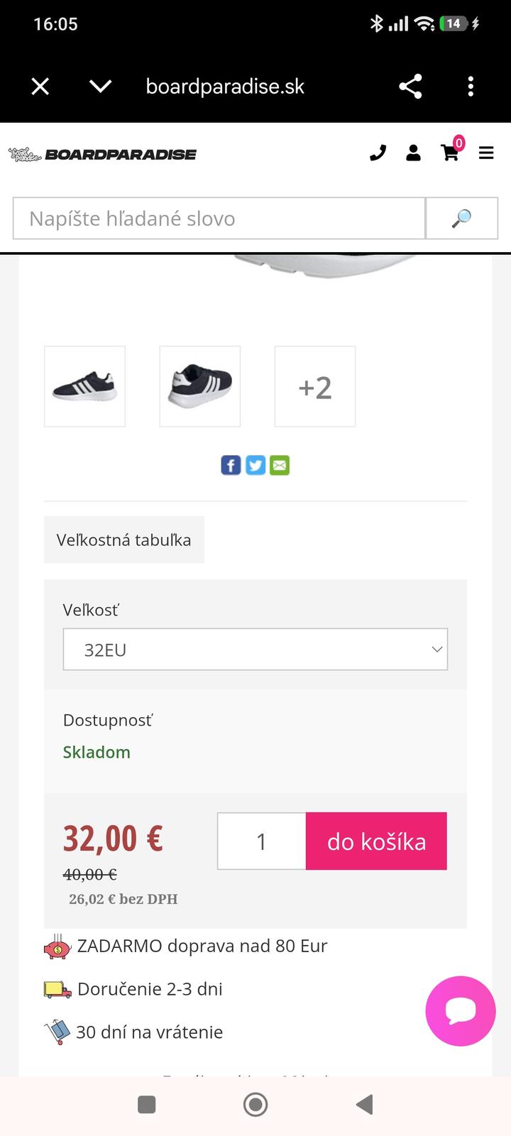Expand the browser tab chevron
The image size is (511, 1136).
101,87
